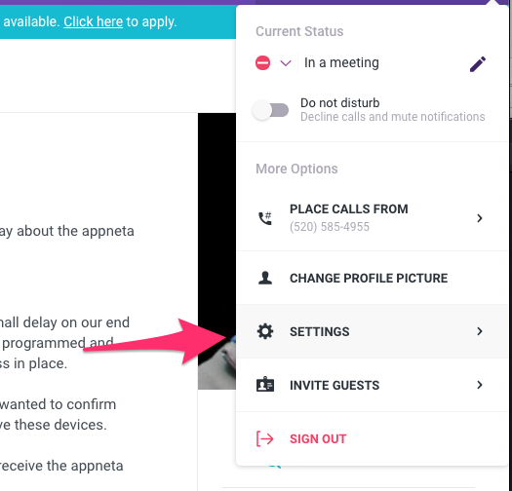Click the Place Calls From phone number
The image size is (512, 491).
tap(330, 226)
